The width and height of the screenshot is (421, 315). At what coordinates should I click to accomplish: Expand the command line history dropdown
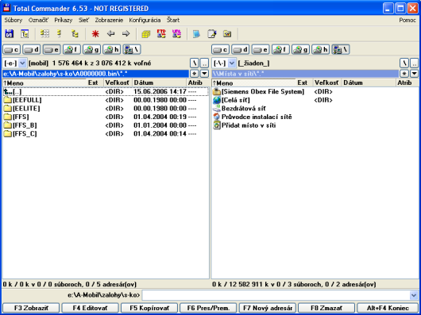click(414, 295)
